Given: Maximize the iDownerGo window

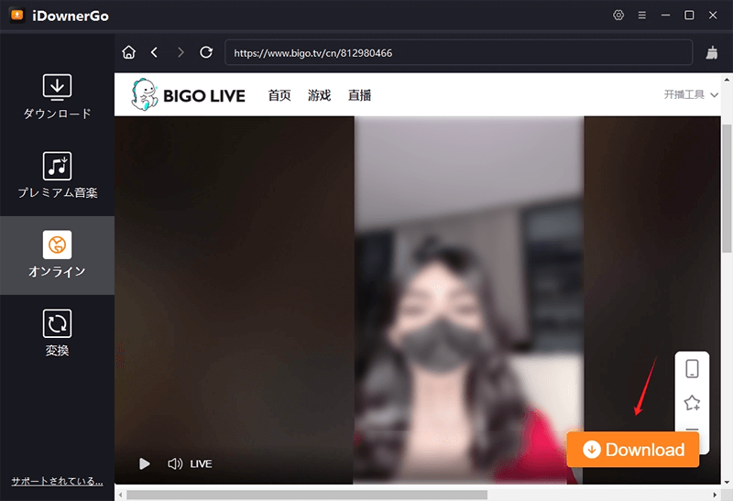Looking at the screenshot, I should 689,15.
